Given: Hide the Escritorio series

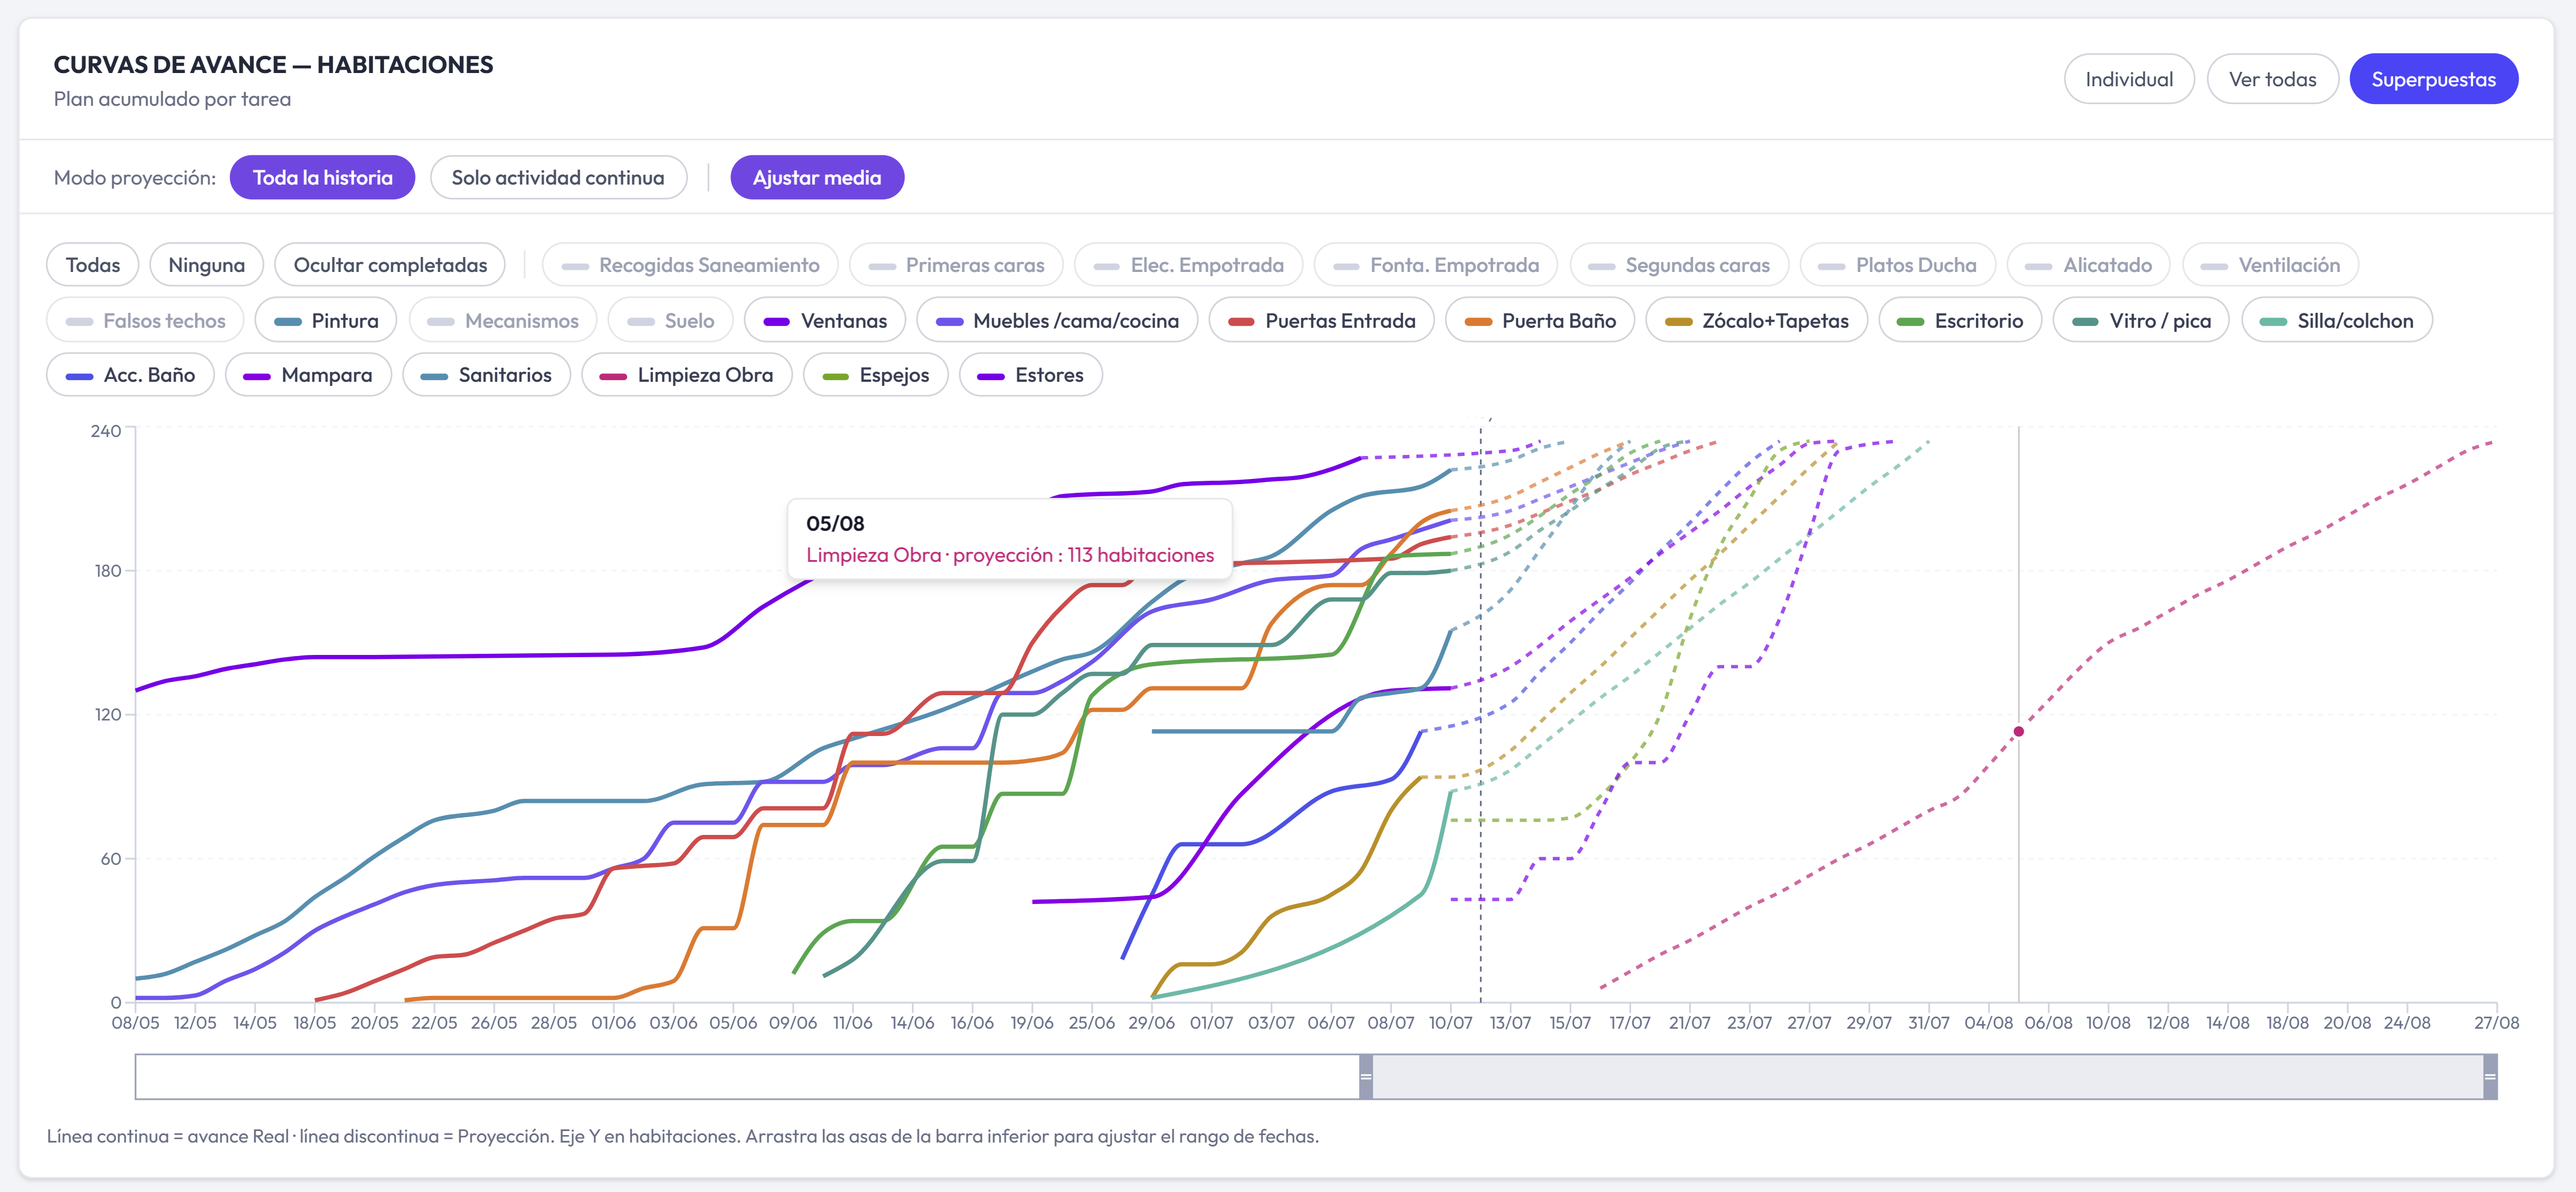Looking at the screenshot, I should pos(1960,320).
